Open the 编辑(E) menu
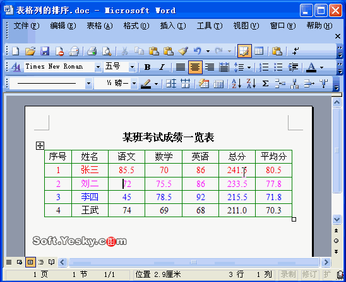 [63, 26]
